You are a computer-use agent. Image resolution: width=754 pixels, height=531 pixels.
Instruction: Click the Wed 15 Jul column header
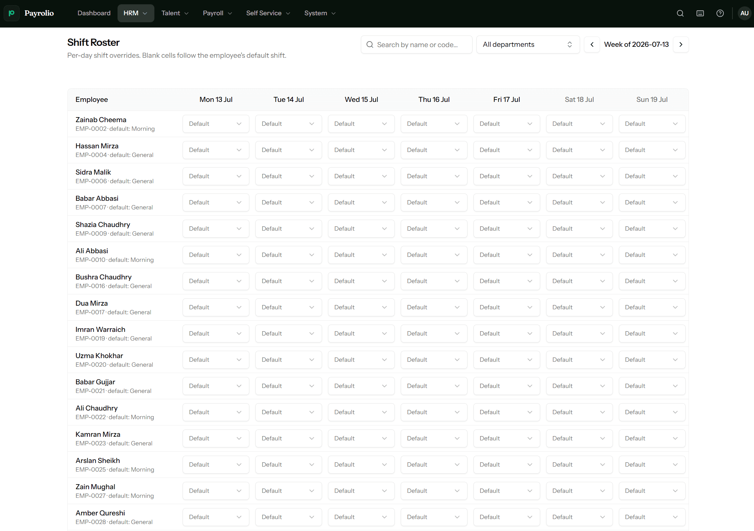361,100
